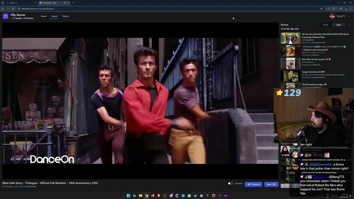Switch to the Home / X browser tab

(x=22, y=3)
